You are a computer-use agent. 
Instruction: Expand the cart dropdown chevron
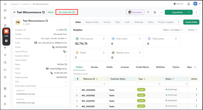tap(161, 12)
